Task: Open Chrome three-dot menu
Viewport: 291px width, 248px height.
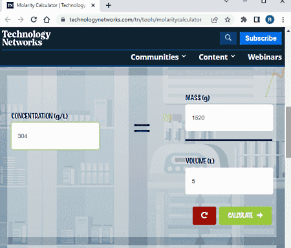Action: (x=283, y=20)
